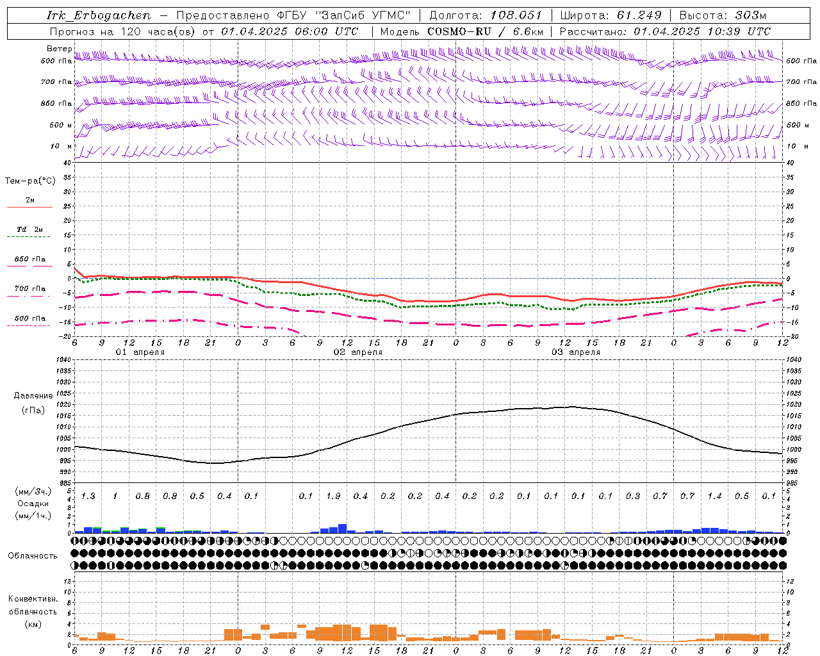Click the Осадки panel label
The width and height of the screenshot is (820, 656).
tap(33, 504)
